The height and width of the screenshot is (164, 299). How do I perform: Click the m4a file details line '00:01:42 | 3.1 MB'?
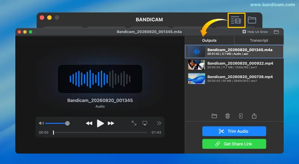click(228, 54)
